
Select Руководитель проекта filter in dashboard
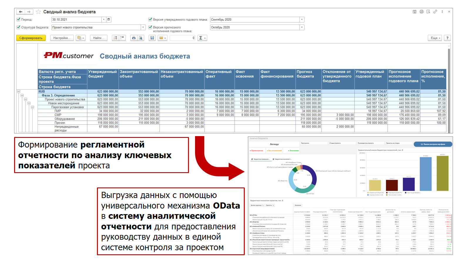click(x=370, y=143)
